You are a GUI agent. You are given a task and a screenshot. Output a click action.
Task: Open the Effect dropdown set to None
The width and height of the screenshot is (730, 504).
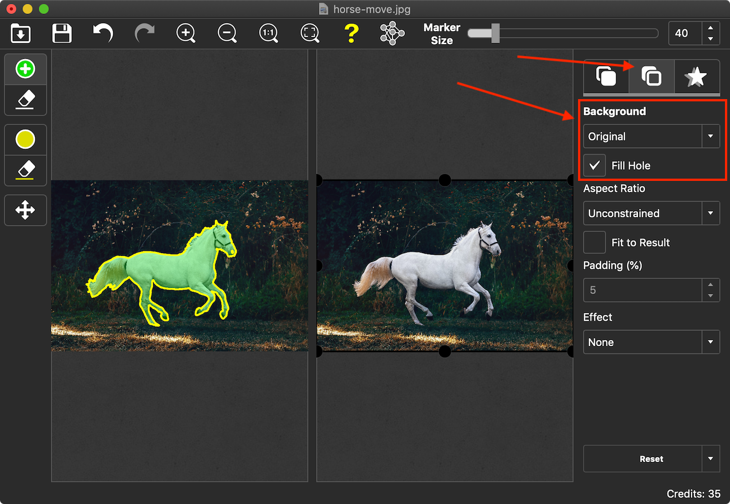coord(651,342)
